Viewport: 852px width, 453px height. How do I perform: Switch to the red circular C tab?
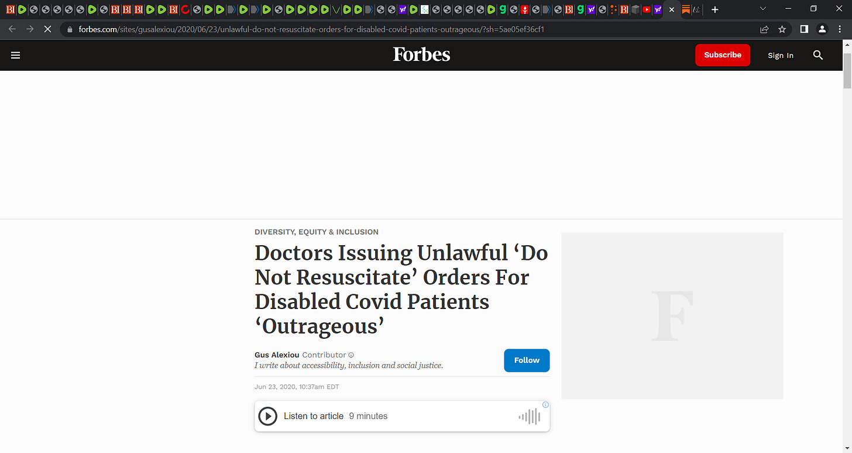pyautogui.click(x=185, y=9)
